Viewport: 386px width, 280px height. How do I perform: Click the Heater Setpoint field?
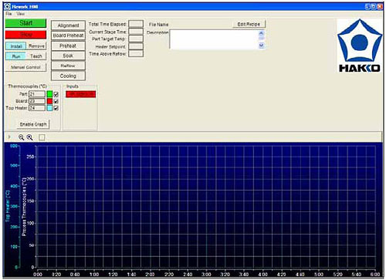point(136,46)
